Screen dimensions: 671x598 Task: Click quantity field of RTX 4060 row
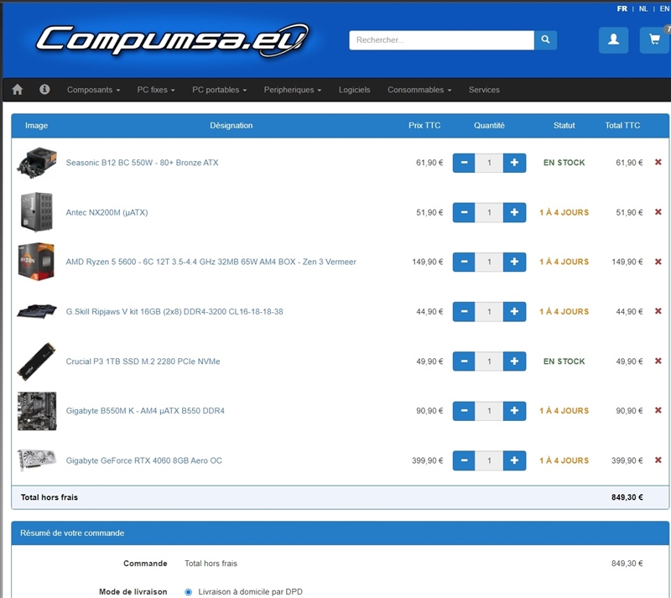(489, 460)
